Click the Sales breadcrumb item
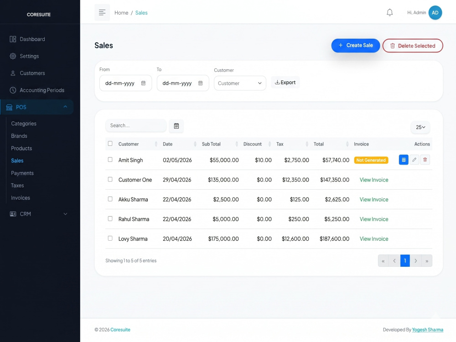This screenshot has width=456, height=342. (141, 12)
